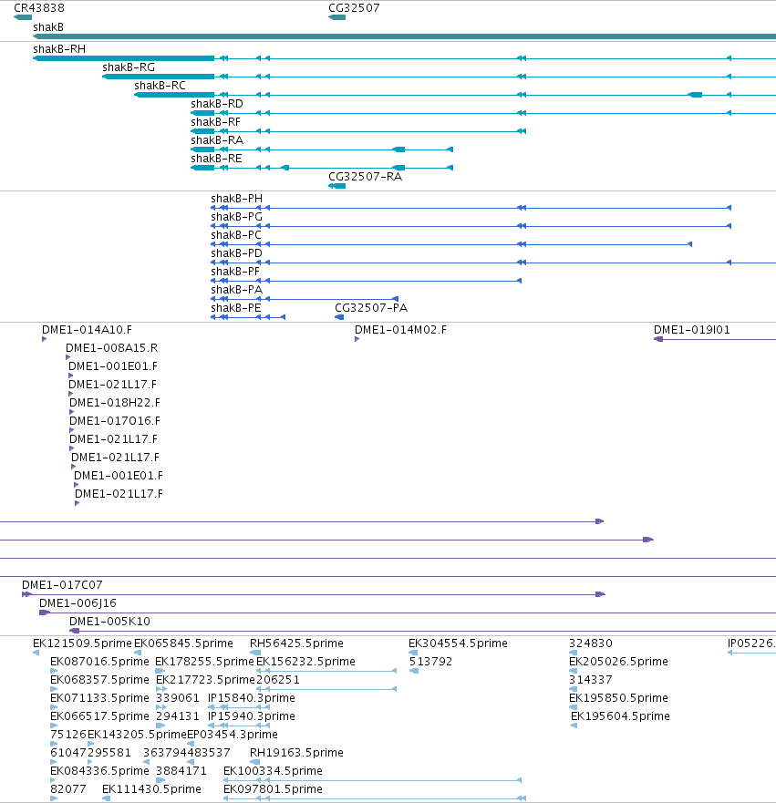Select the EK084336.5prime EST label
776x803 pixels.
click(100, 771)
